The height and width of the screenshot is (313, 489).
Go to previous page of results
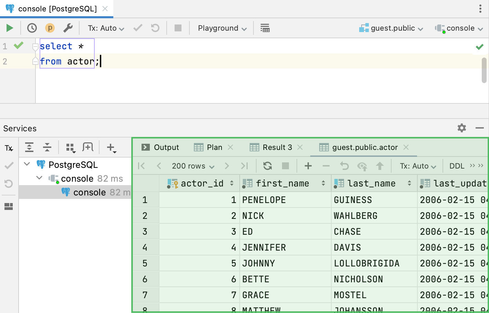pyautogui.click(x=159, y=166)
